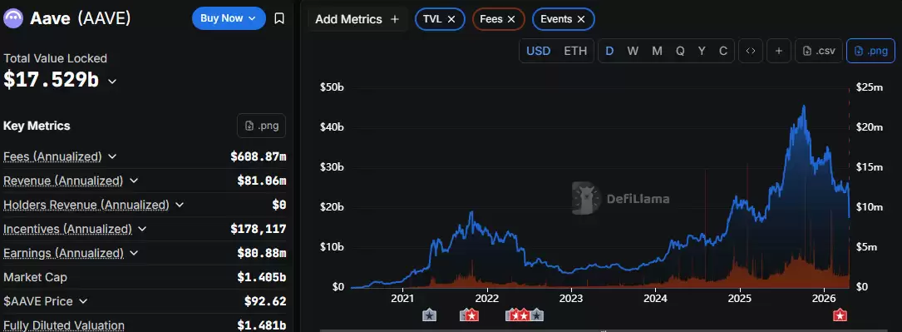Viewport: 902px width, 332px height.
Task: Download chart as .png image
Action: pos(871,51)
